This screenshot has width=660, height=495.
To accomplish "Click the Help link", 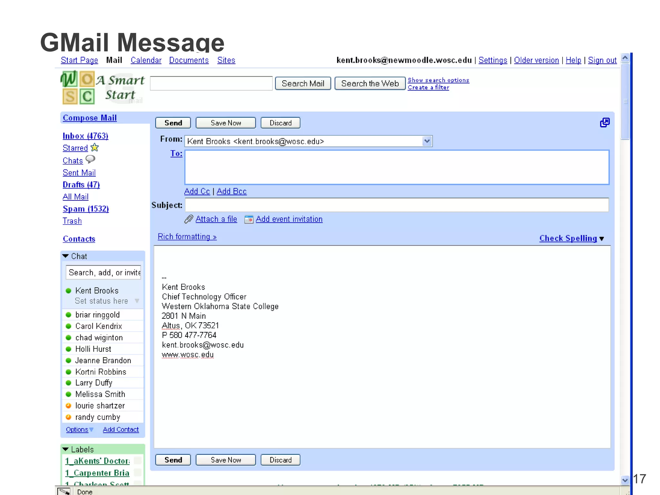I will click(x=573, y=60).
